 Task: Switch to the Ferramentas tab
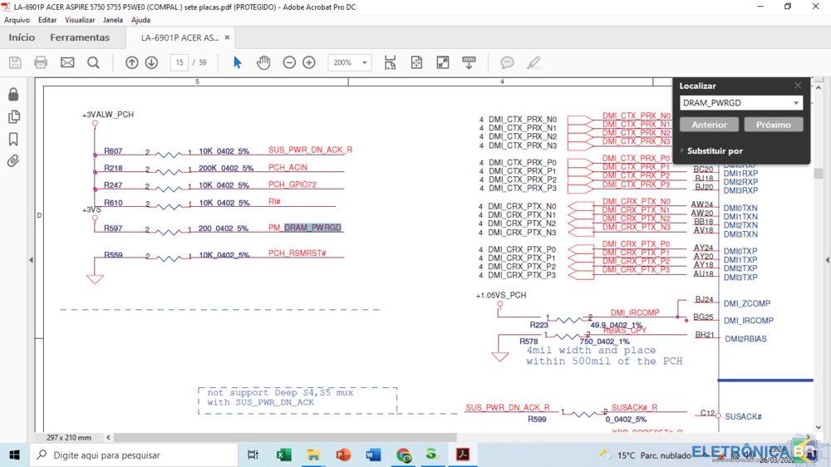pos(80,37)
